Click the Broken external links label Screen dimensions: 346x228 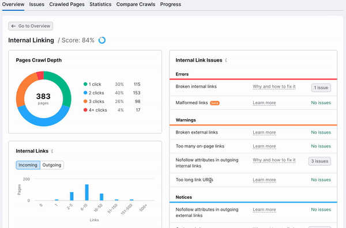(197, 132)
